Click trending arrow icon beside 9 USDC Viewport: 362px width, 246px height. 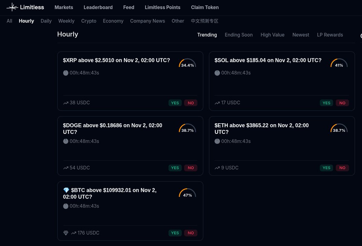[217, 168]
